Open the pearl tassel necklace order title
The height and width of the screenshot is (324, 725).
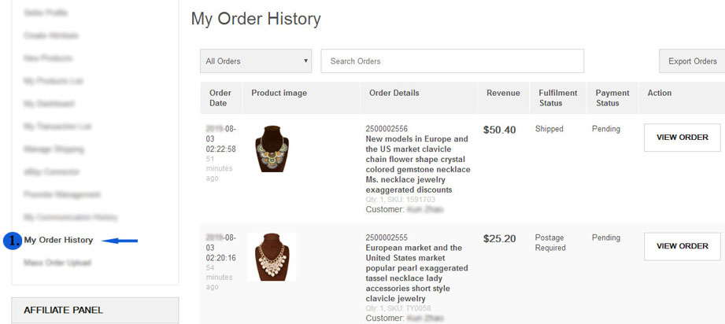pyautogui.click(x=418, y=273)
